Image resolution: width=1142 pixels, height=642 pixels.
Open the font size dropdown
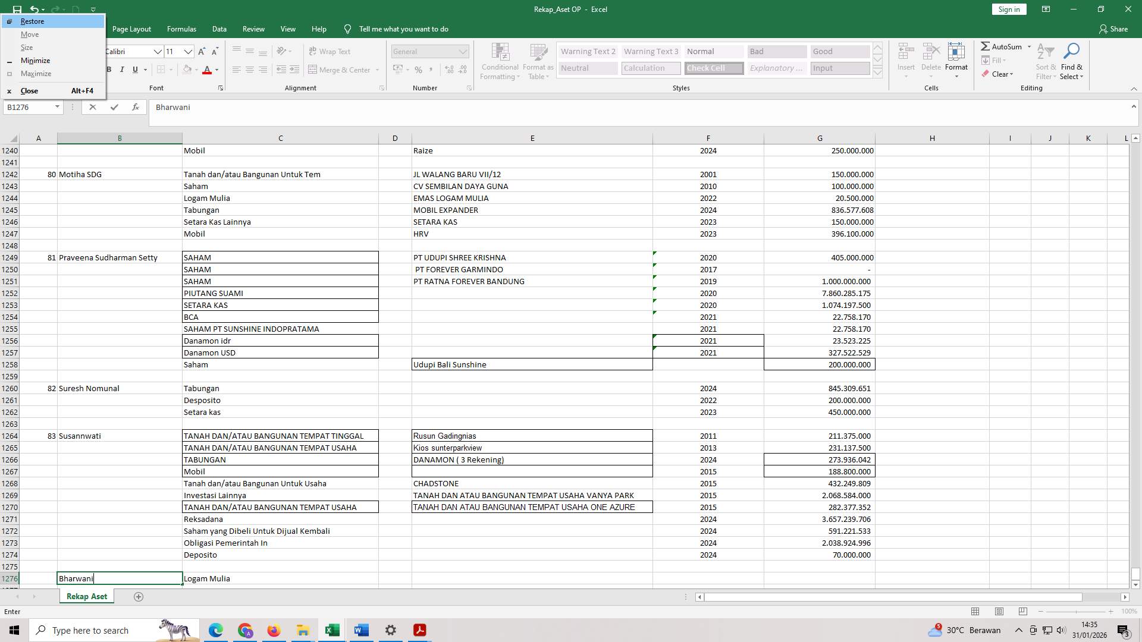pyautogui.click(x=188, y=52)
